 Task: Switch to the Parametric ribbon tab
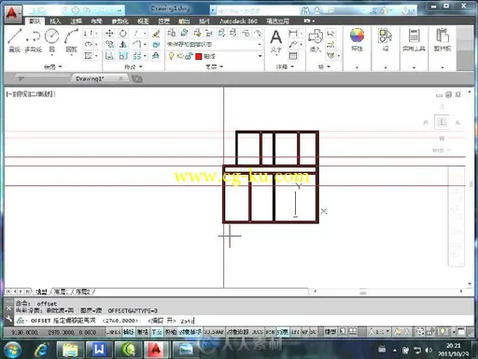[x=119, y=22]
